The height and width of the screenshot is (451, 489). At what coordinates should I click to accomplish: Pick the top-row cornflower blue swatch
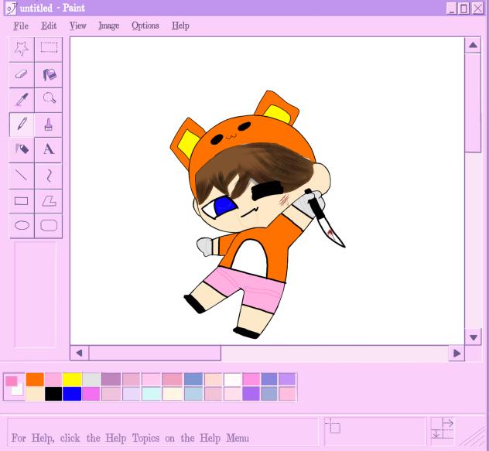tap(193, 379)
